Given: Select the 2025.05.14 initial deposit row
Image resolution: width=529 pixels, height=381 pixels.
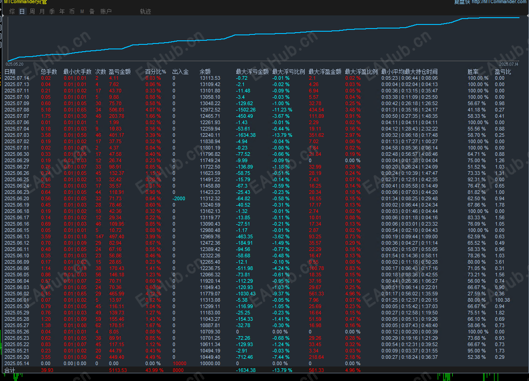Looking at the screenshot, I should (x=17, y=363).
